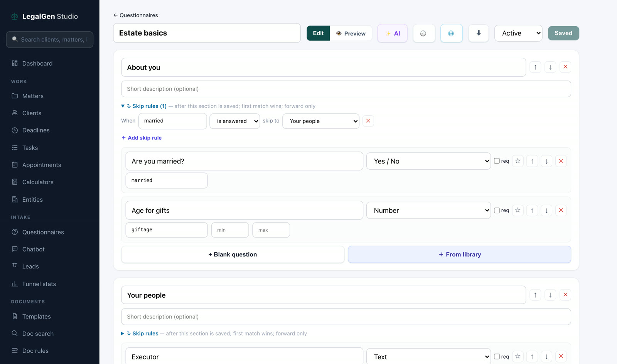Click the download arrow icon button
The image size is (617, 364).
(479, 33)
